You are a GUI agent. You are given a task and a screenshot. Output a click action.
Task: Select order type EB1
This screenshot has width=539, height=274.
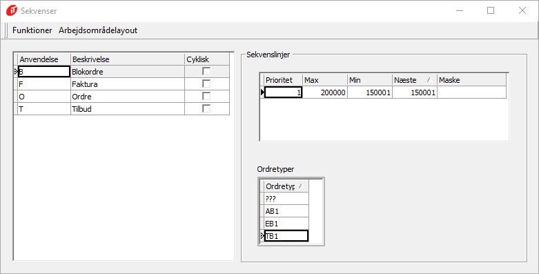(x=286, y=223)
